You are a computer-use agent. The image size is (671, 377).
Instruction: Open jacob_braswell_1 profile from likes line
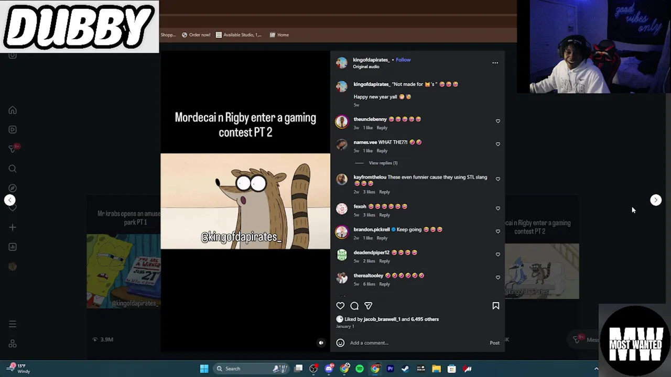click(x=382, y=319)
